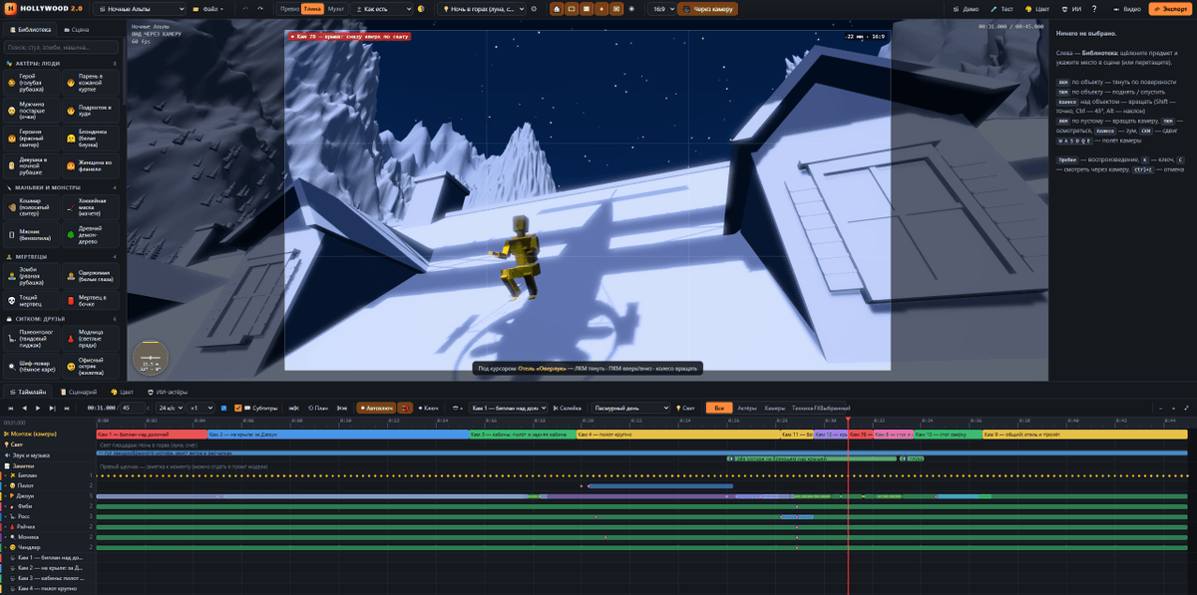
Task: Add the Hockey mask actor from library
Action: click(92, 206)
